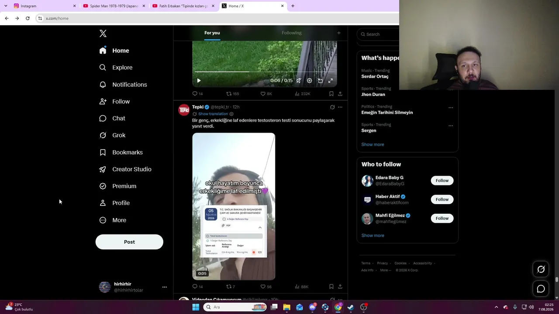This screenshot has width=559, height=314.
Task: Click Show more under trending topics
Action: click(373, 144)
